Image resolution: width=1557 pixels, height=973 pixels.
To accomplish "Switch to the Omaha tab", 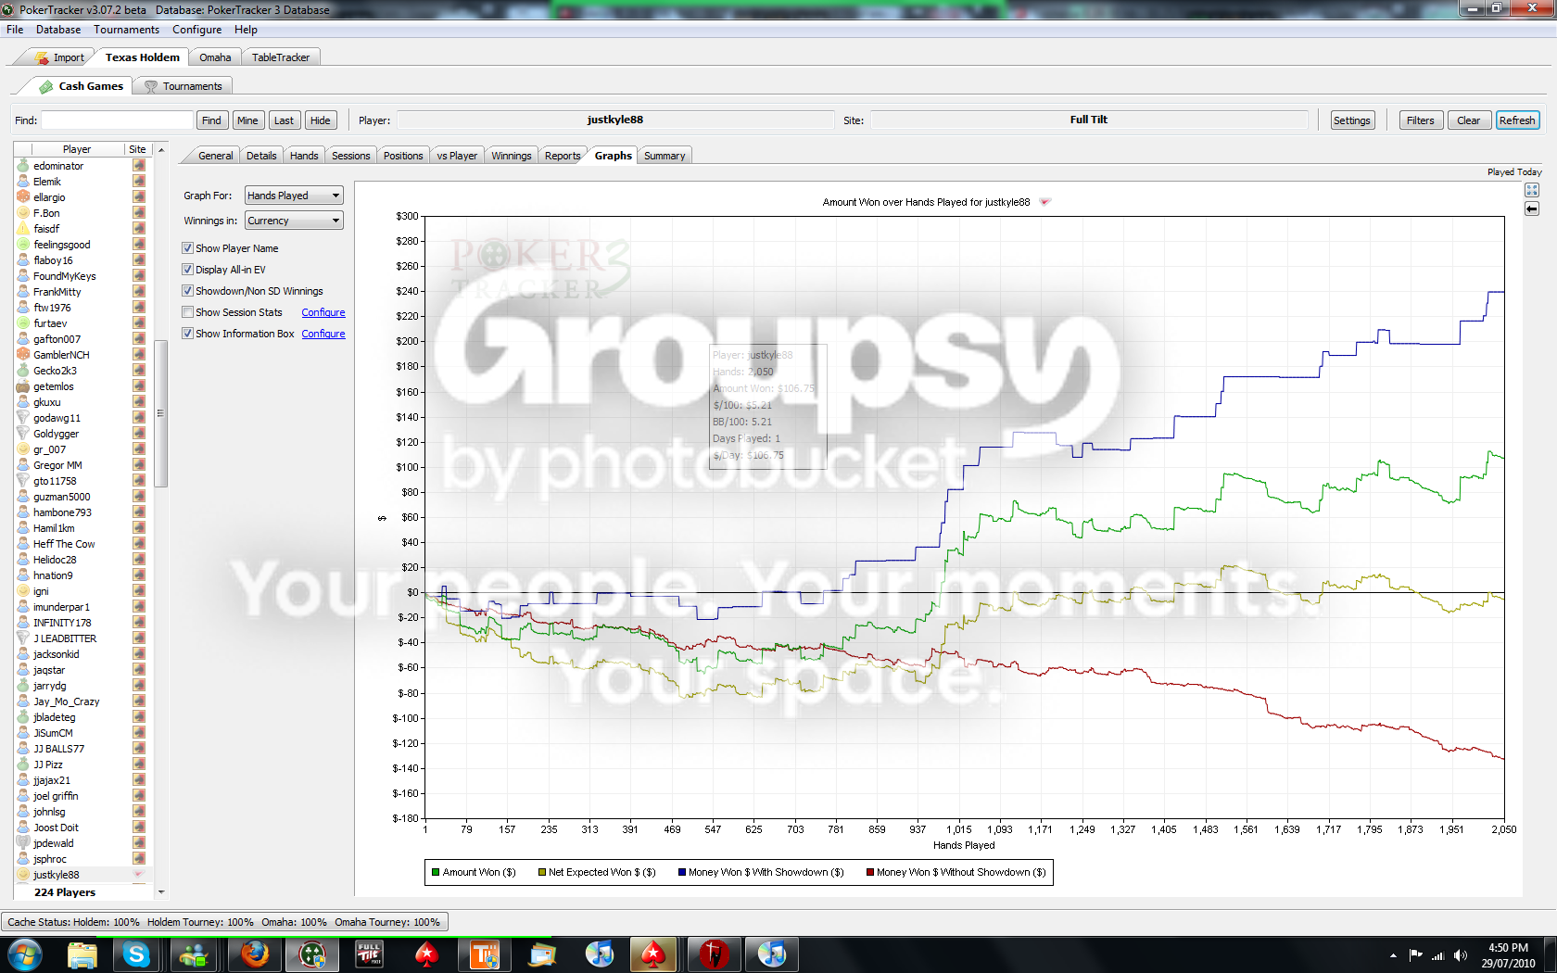I will click(215, 57).
